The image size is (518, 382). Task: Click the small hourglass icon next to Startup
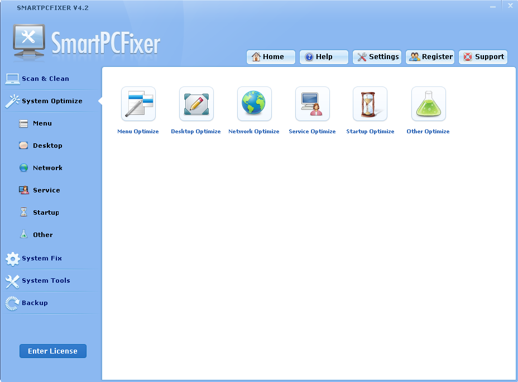point(23,212)
